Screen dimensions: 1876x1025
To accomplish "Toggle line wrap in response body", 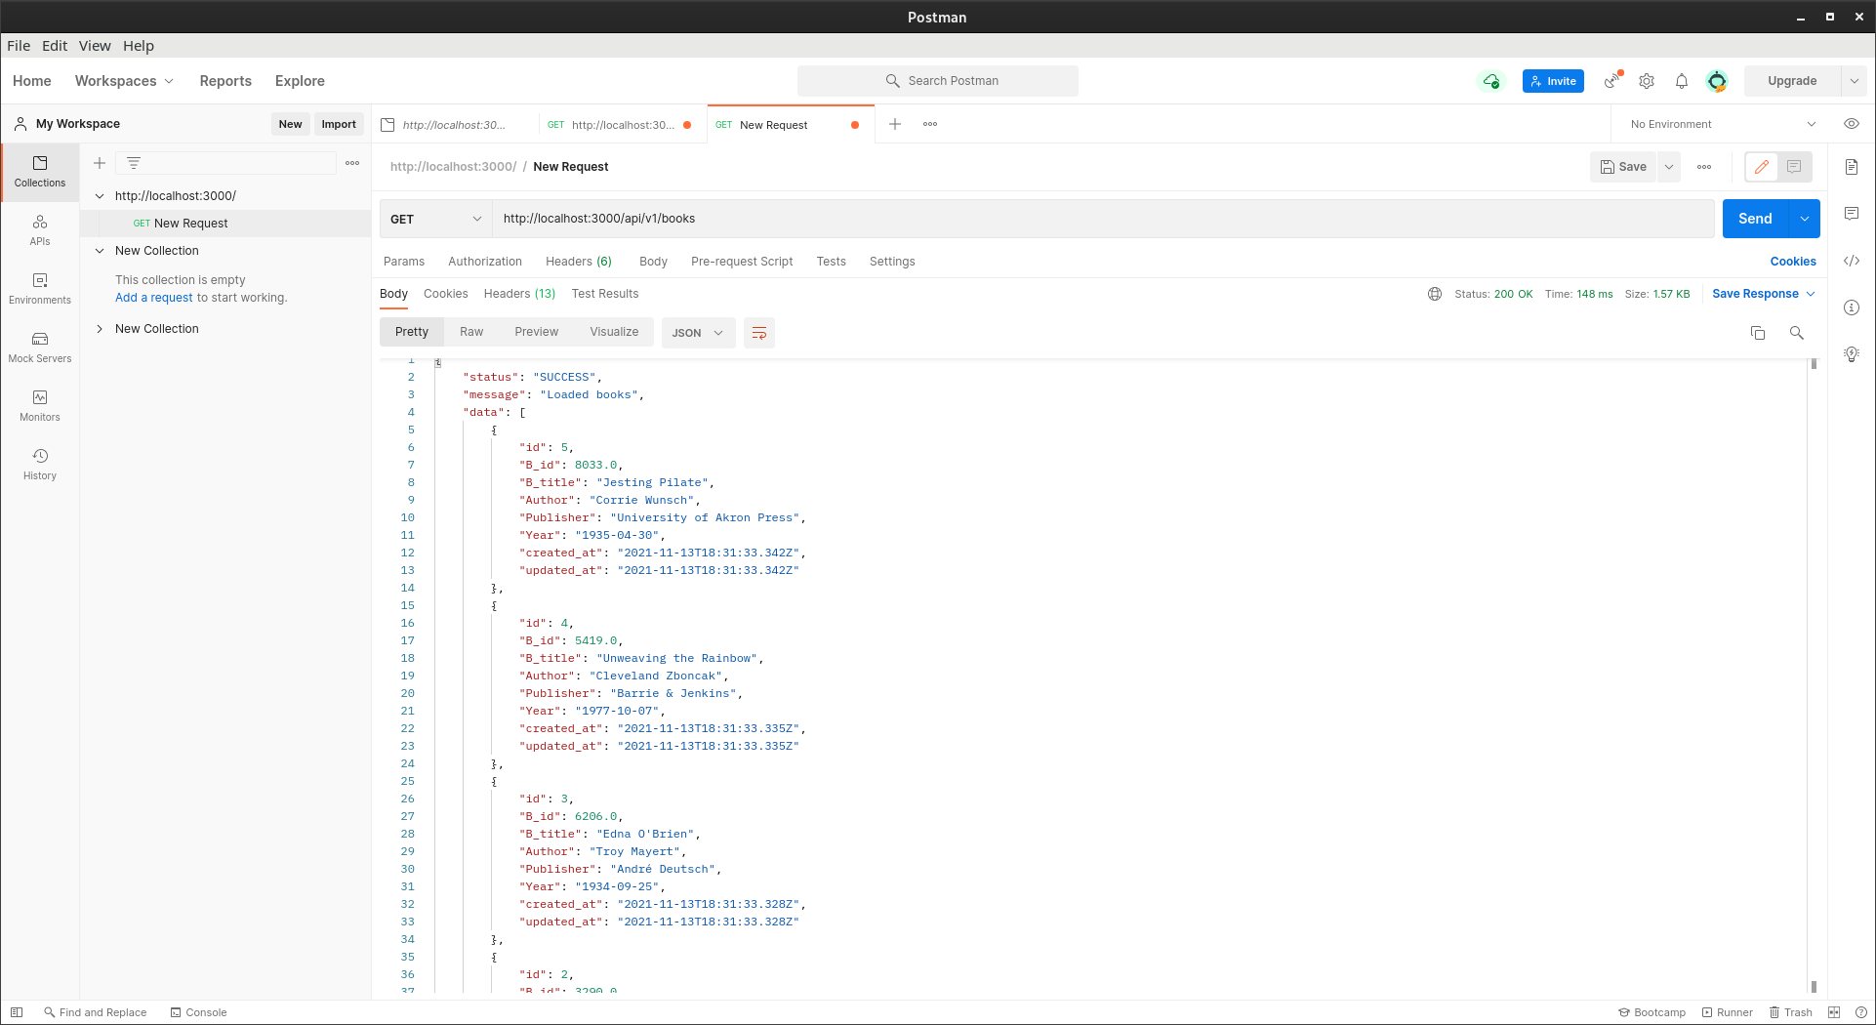I will click(x=759, y=333).
